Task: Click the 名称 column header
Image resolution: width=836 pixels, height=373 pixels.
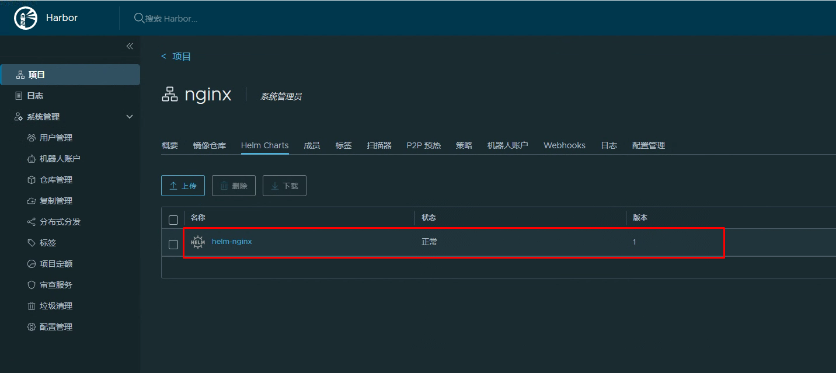Action: (x=198, y=217)
